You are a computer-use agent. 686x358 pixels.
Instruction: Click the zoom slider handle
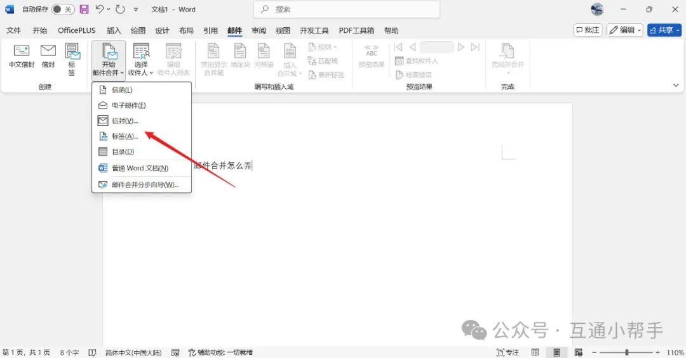627,352
